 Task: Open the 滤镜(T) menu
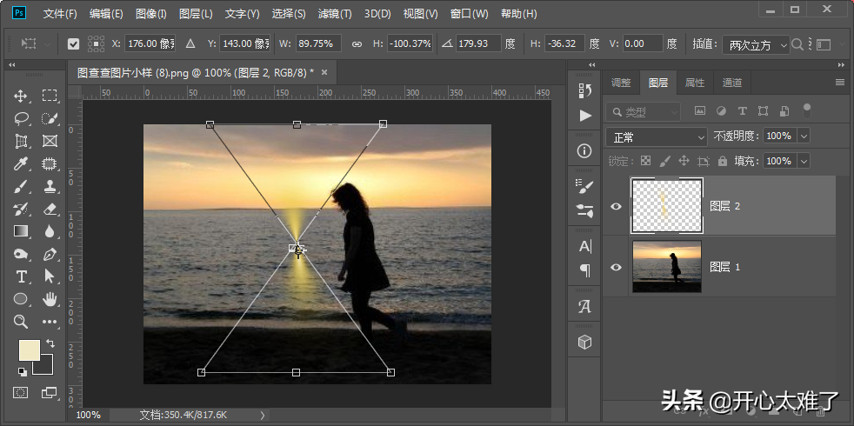(x=335, y=14)
